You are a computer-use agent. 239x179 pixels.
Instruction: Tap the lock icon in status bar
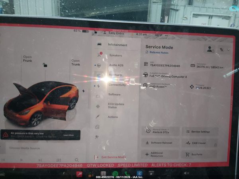click(x=96, y=32)
